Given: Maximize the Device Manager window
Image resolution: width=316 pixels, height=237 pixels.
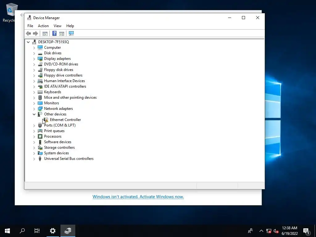Looking at the screenshot, I should tap(243, 18).
